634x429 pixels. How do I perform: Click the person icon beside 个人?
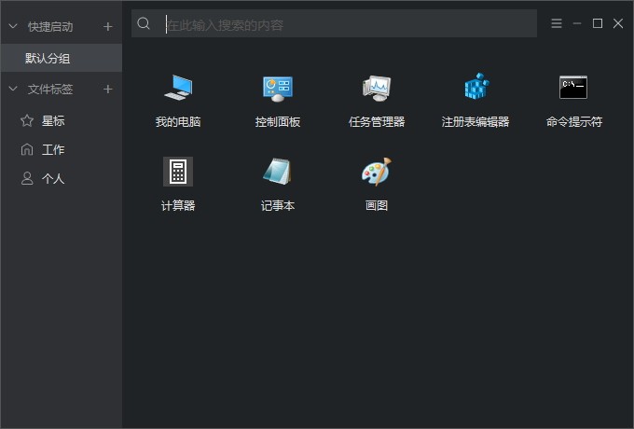(27, 178)
